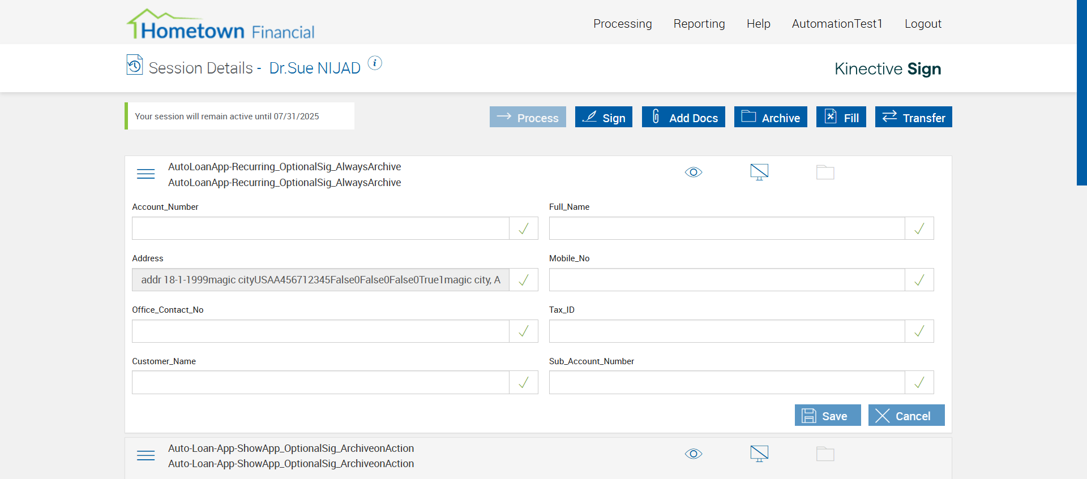
Task: Open the AutomationTest1 user menu
Action: tap(837, 24)
